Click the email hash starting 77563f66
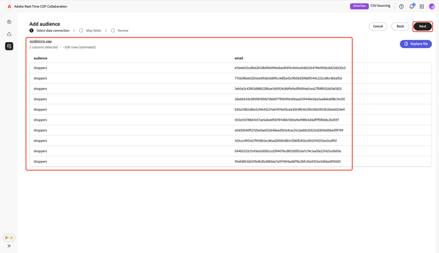This screenshot has height=253, width=439. [x=288, y=78]
